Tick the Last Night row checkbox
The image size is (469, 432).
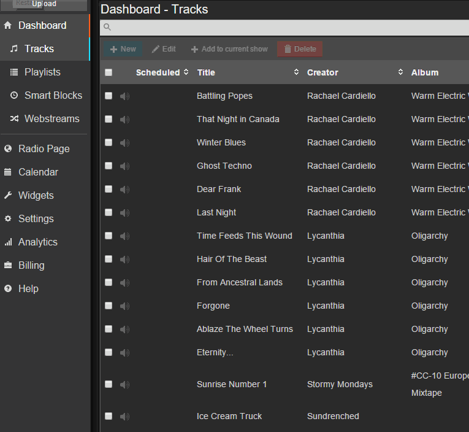coord(109,212)
